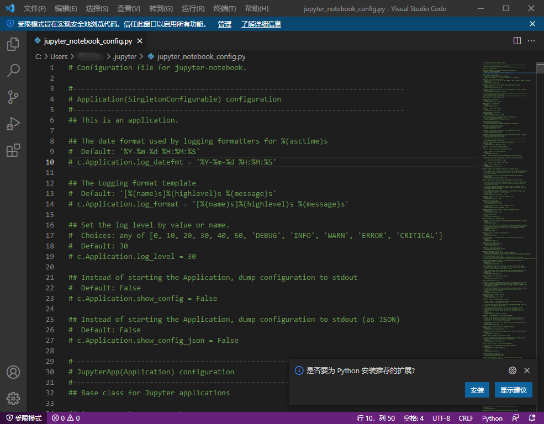Open the Extensions view icon
Image resolution: width=544 pixels, height=424 pixels.
pyautogui.click(x=13, y=151)
